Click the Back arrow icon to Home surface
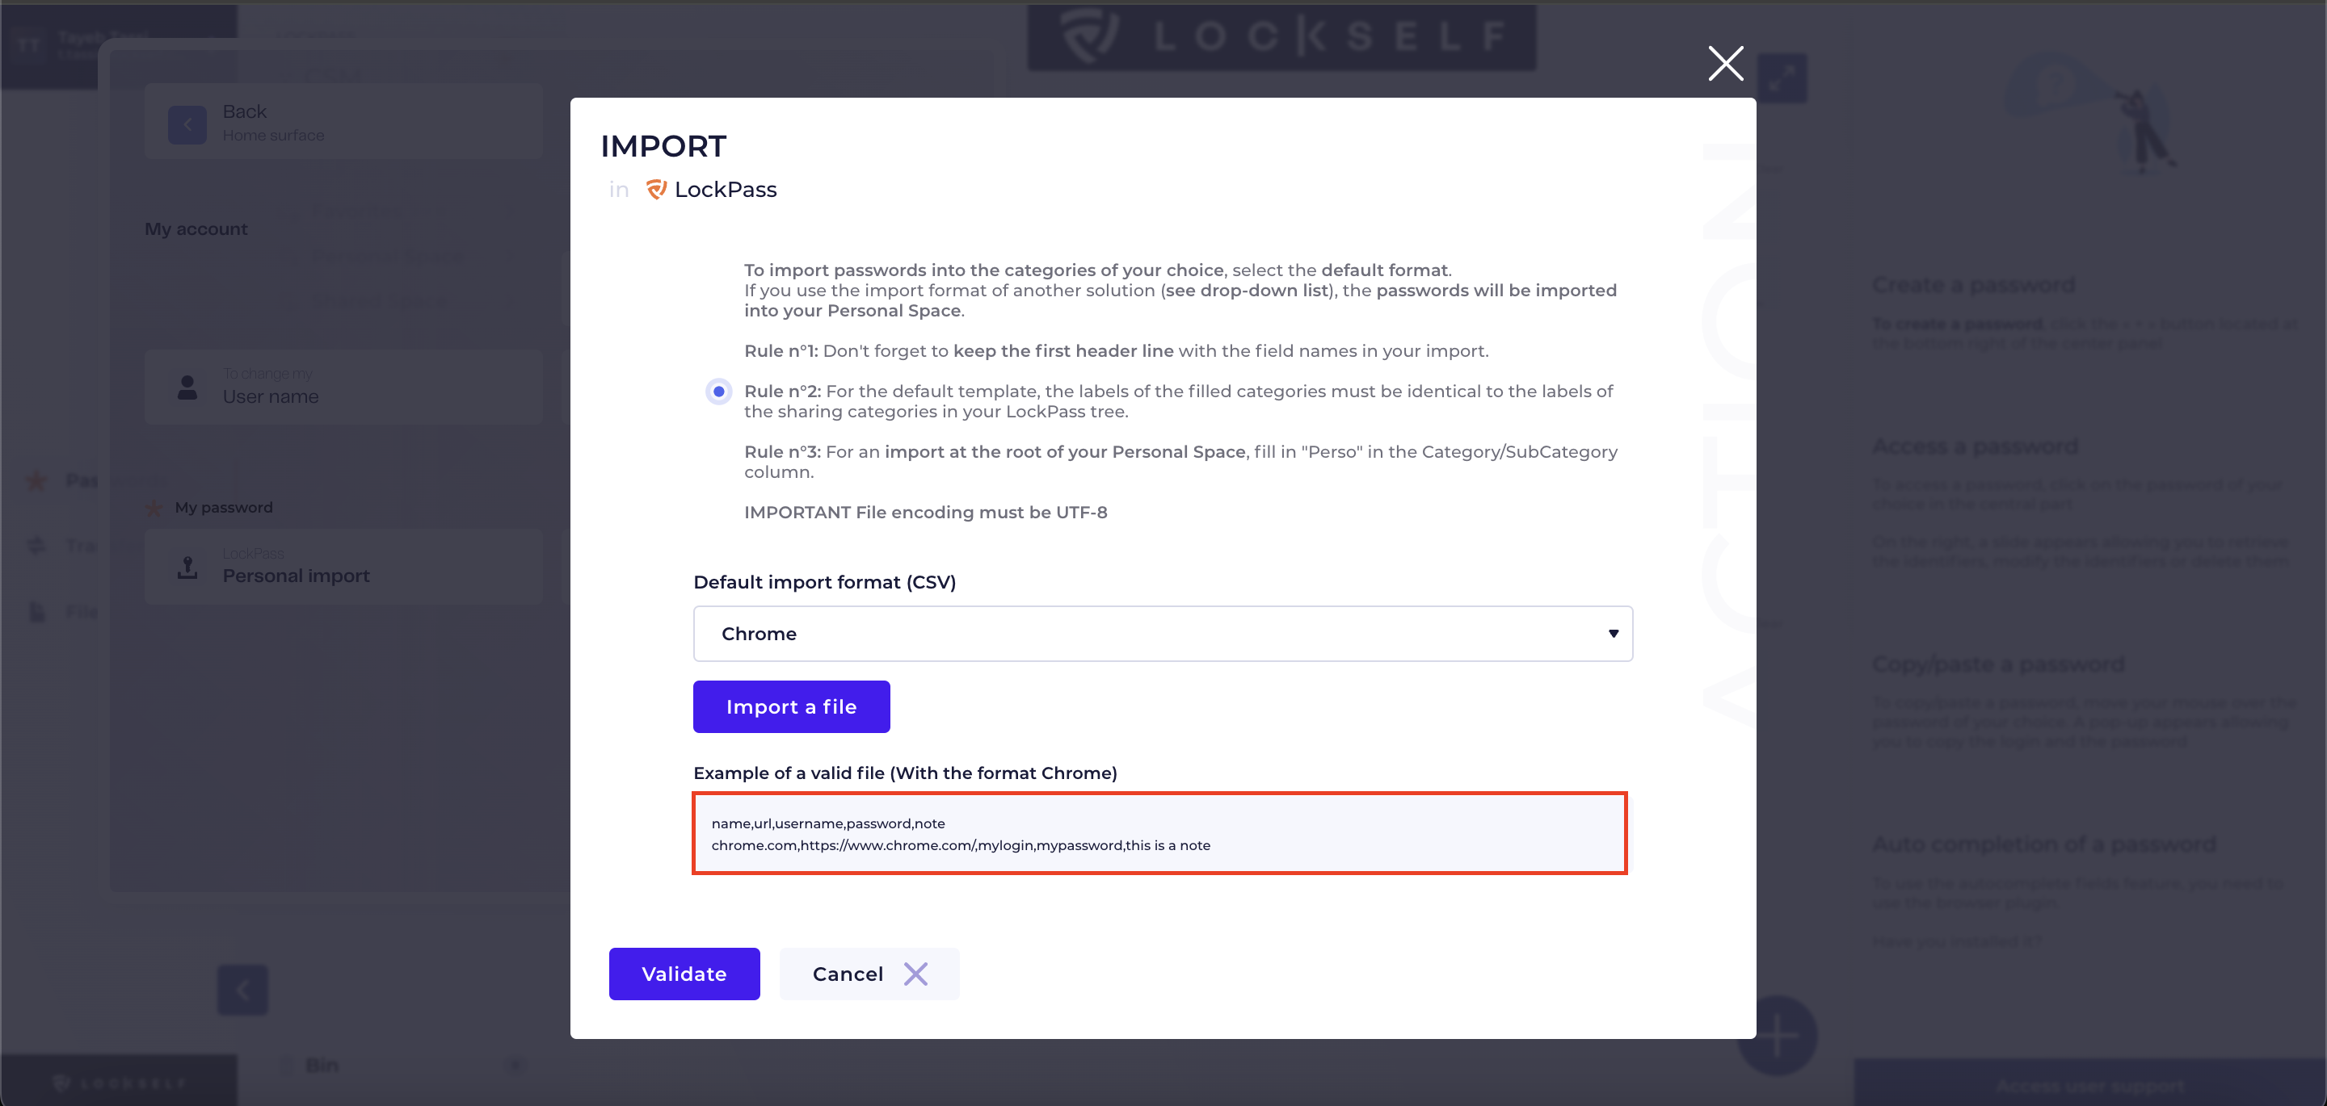This screenshot has height=1106, width=2327. 188,124
